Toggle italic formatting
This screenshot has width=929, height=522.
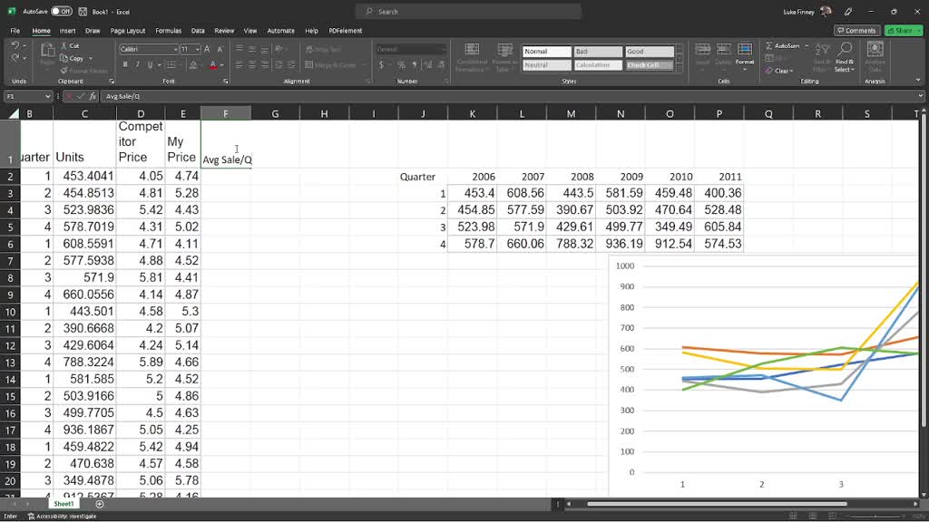pos(138,64)
